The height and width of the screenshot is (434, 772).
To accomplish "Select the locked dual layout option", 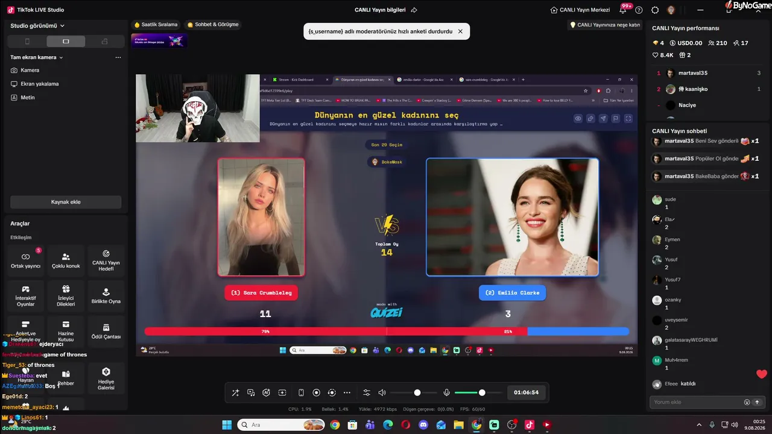I will (104, 42).
